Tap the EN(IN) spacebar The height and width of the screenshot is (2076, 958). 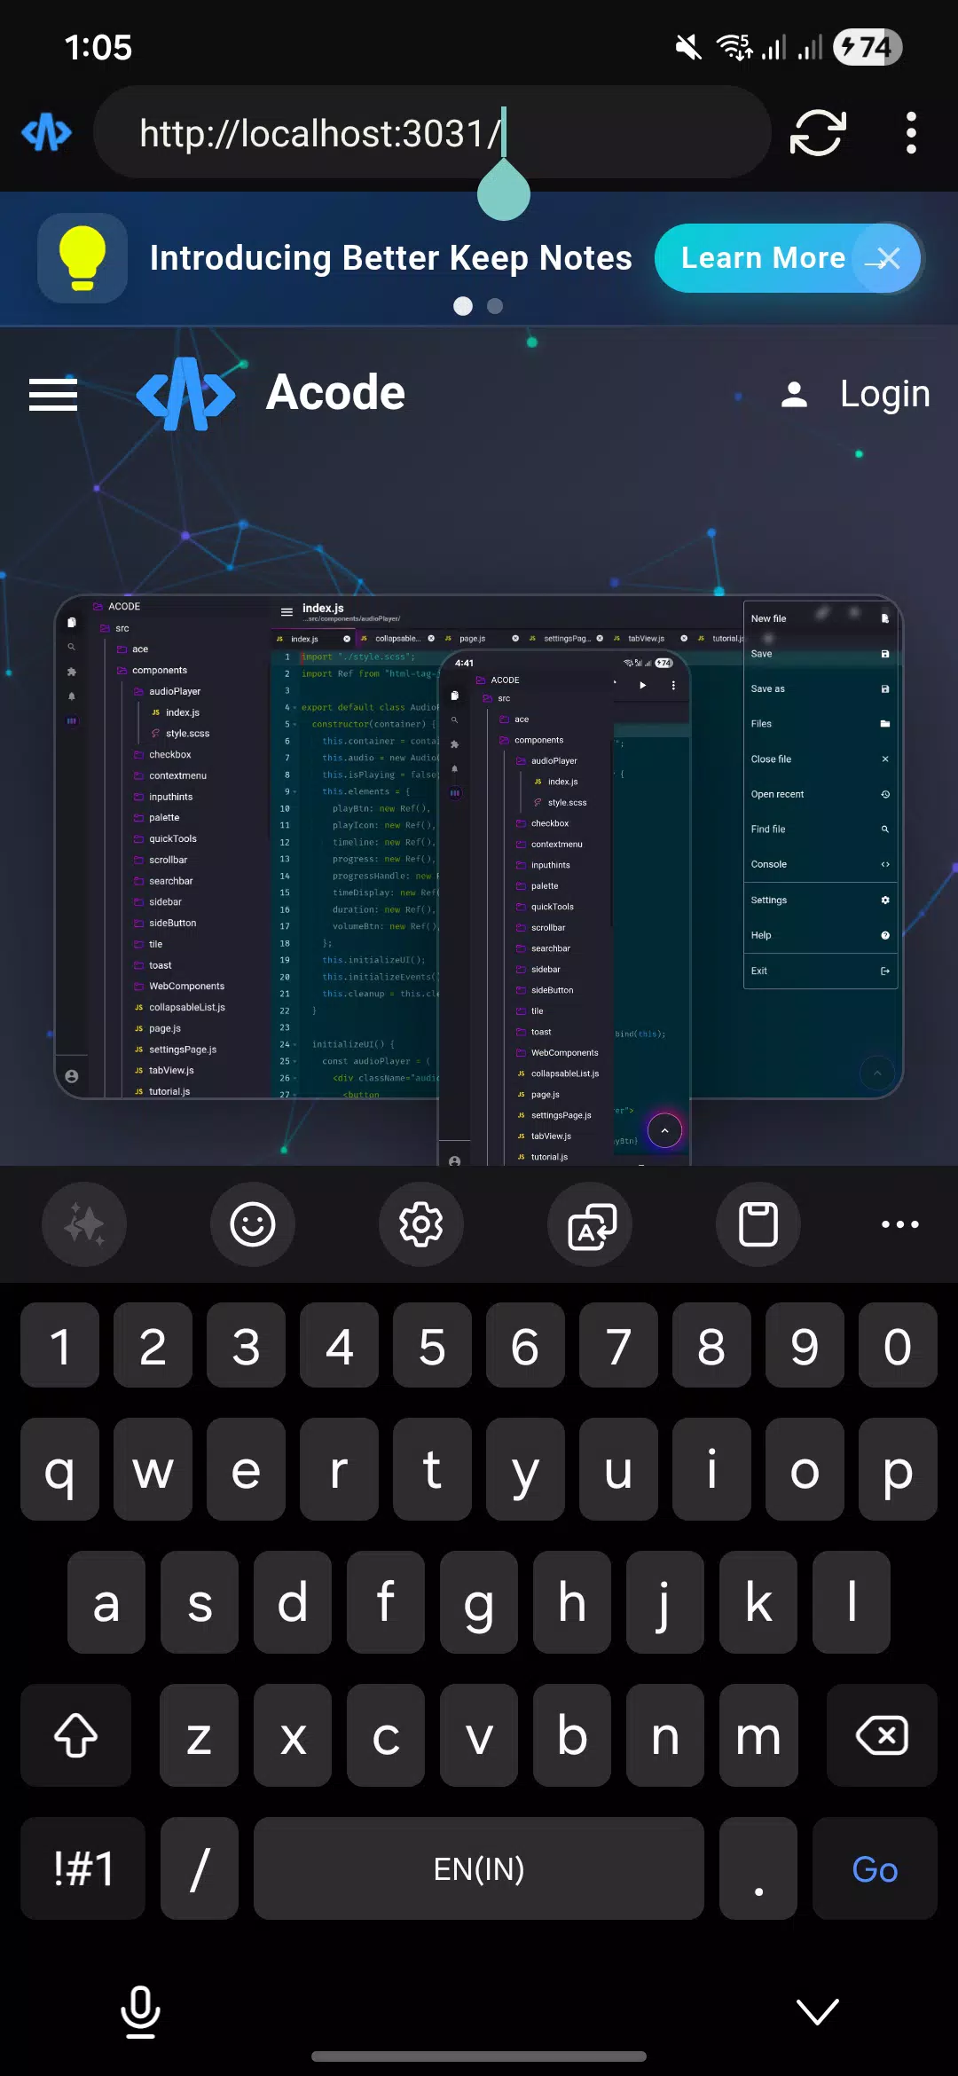point(479,1868)
